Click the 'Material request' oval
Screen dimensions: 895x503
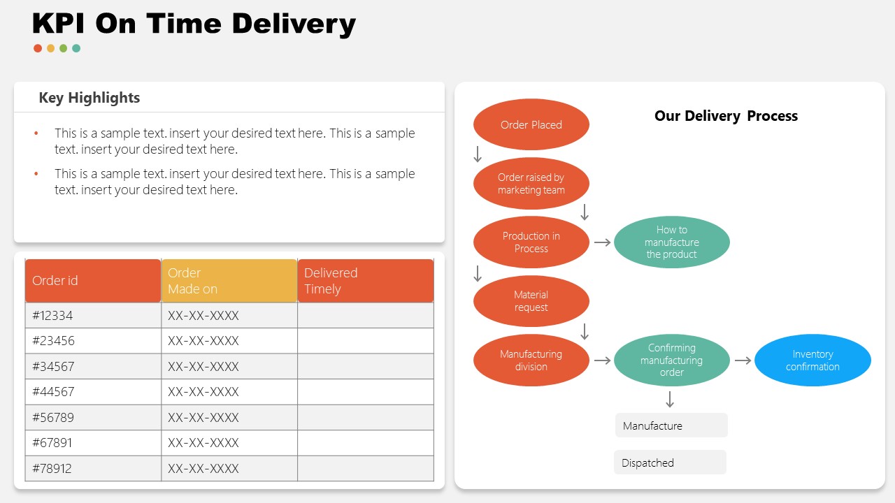531,301
